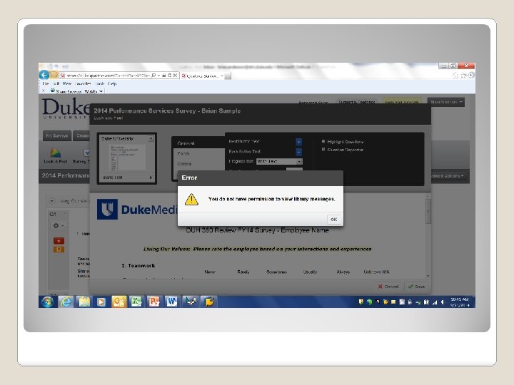Open Windows Media Player from taskbar
This screenshot has width=514, height=385.
coord(101,302)
